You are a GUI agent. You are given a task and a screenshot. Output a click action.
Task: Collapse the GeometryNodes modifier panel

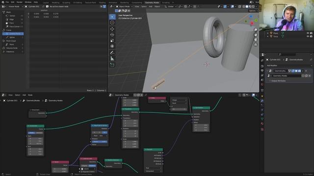267,71
